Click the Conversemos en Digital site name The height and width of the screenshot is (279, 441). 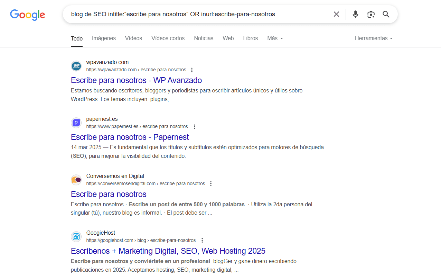pyautogui.click(x=115, y=176)
